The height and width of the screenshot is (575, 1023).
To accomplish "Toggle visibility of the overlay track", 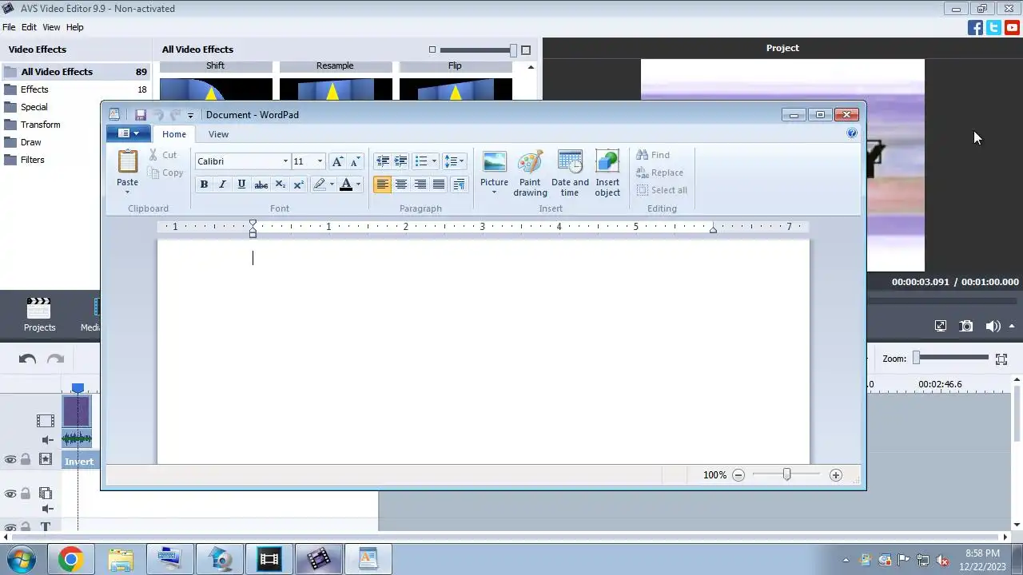I will [10, 494].
